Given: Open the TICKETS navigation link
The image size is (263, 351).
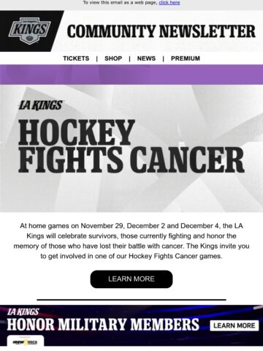Looking at the screenshot, I should coord(76,58).
